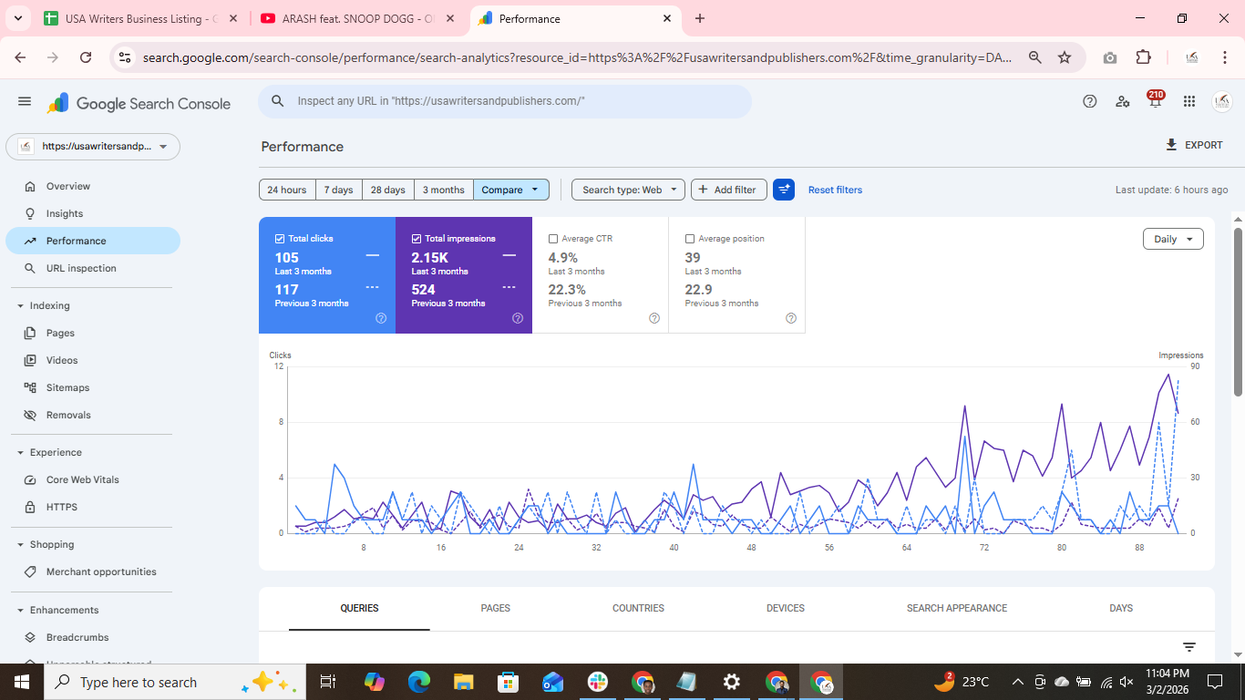Reload the page with browser refresh
1245x700 pixels.
pyautogui.click(x=86, y=57)
